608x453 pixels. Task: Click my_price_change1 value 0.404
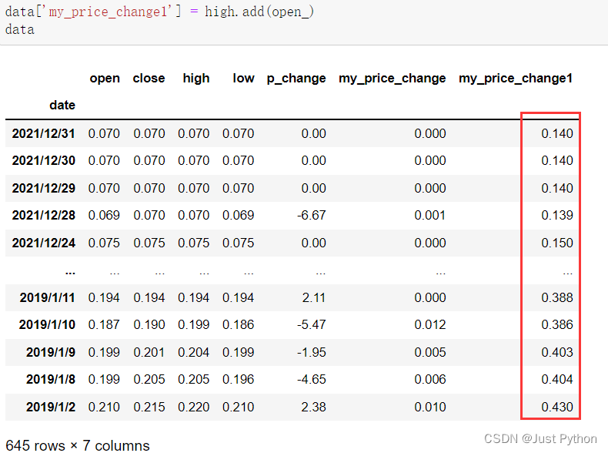click(557, 380)
